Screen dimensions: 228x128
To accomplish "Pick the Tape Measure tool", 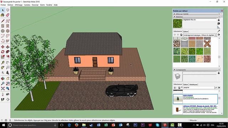I will tap(3, 63).
